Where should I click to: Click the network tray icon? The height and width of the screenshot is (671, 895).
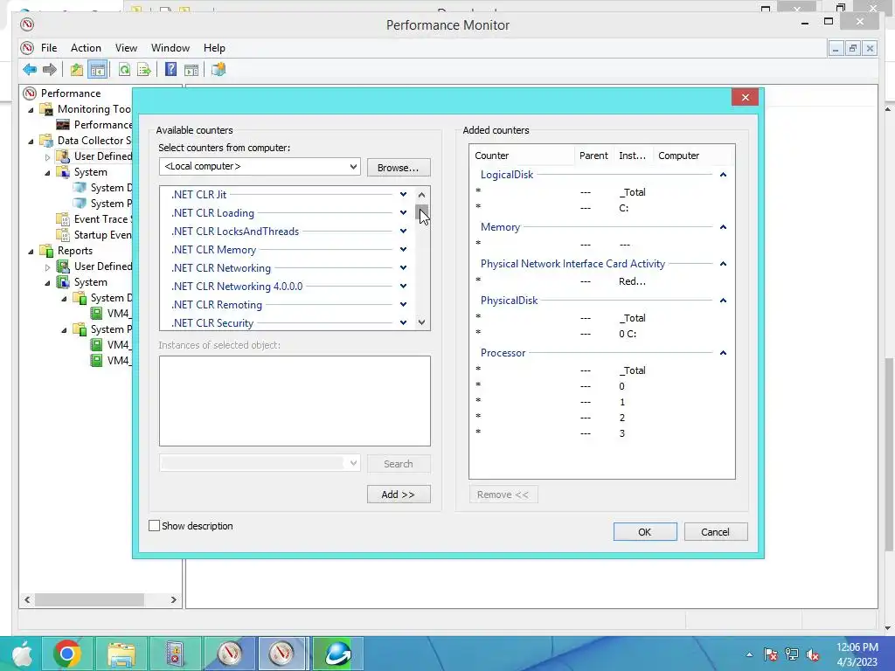pos(792,654)
